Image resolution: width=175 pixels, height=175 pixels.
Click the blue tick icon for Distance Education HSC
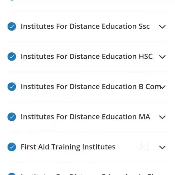12,57
